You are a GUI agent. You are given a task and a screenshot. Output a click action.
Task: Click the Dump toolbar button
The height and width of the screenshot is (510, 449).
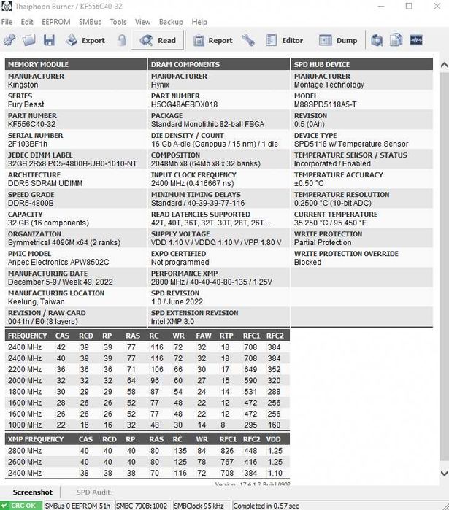click(x=338, y=40)
